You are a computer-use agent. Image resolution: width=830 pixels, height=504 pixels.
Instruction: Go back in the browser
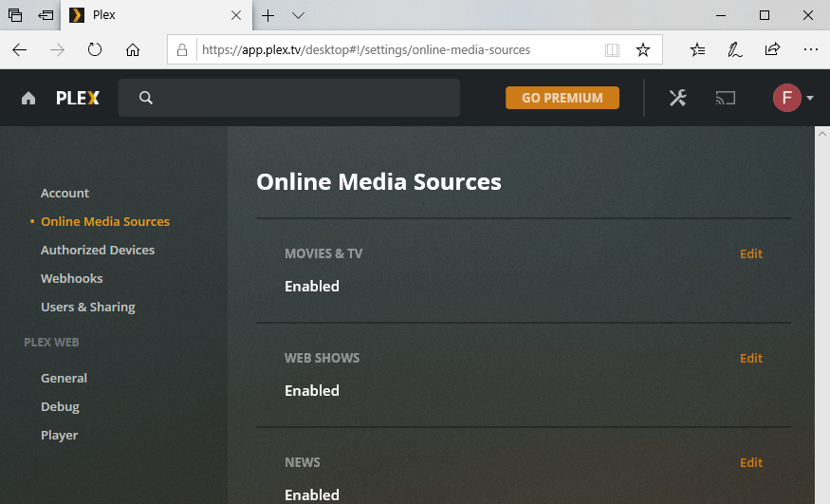tap(20, 49)
